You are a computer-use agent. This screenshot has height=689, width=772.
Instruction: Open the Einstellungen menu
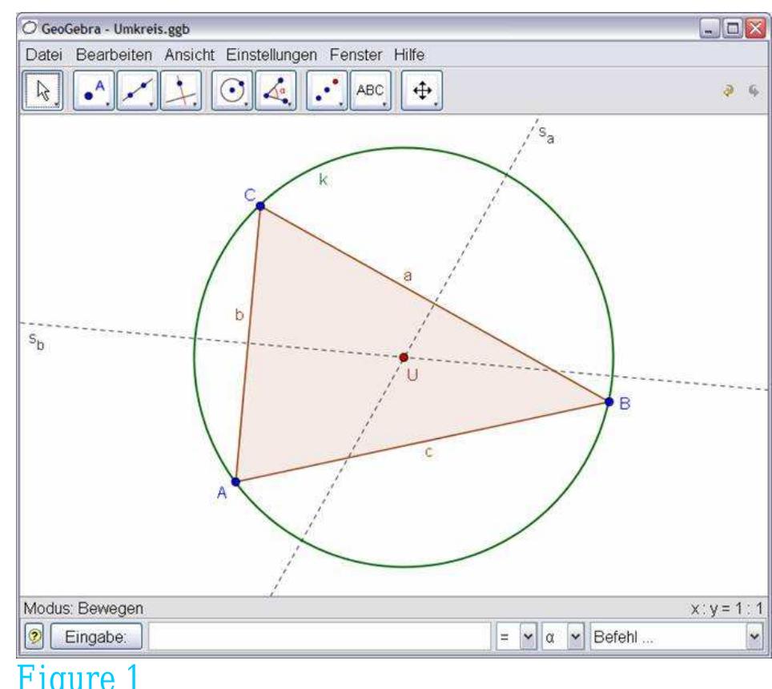coord(271,54)
